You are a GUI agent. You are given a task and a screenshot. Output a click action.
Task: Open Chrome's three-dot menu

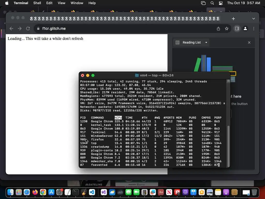tap(254, 29)
